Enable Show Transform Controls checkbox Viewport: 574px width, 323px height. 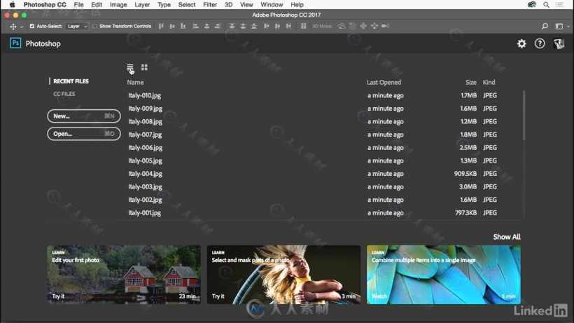pos(94,27)
